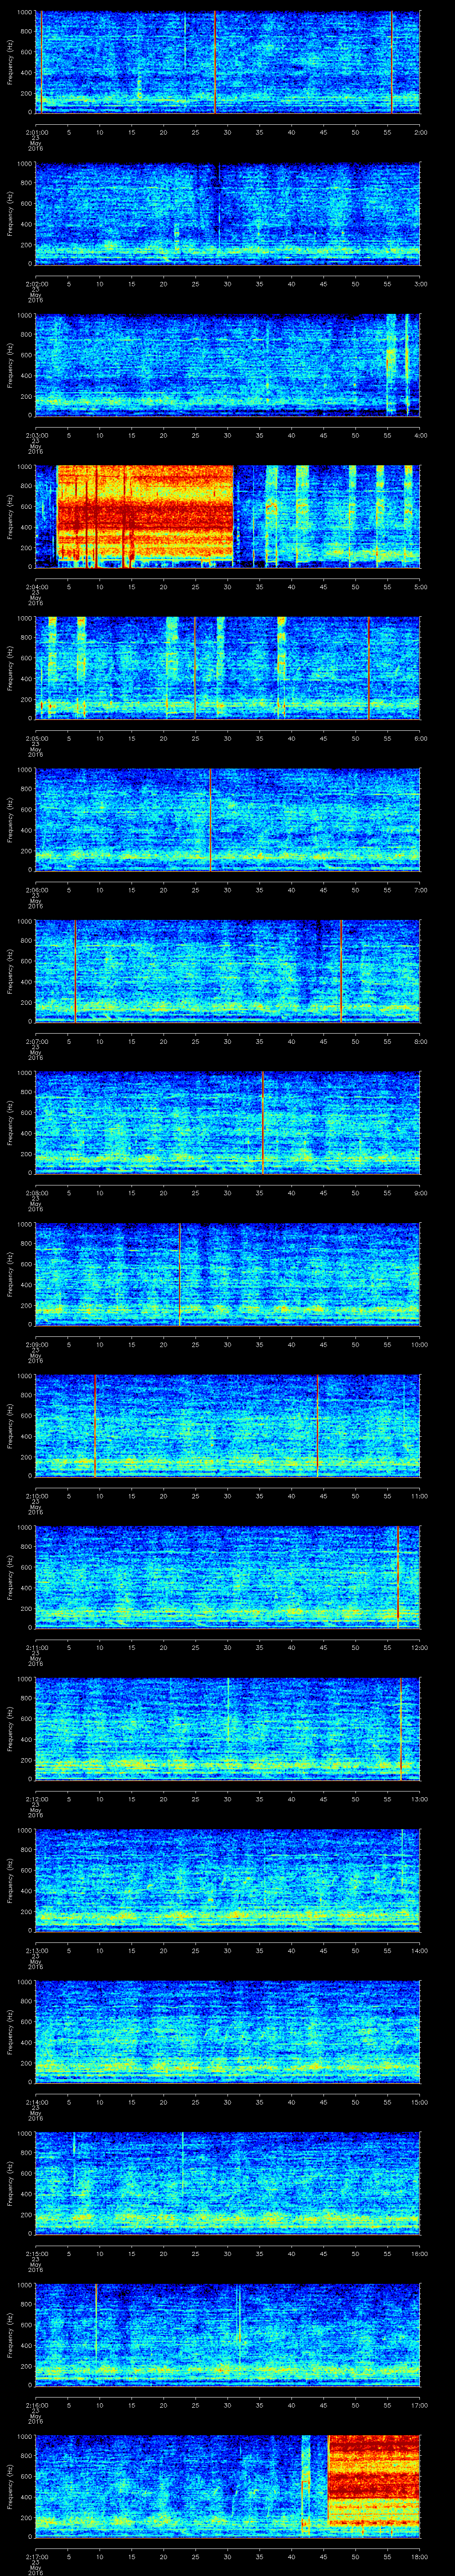455x2576 pixels.
Task: Click the 2:09:00 start time label
Action: click(x=36, y=1345)
